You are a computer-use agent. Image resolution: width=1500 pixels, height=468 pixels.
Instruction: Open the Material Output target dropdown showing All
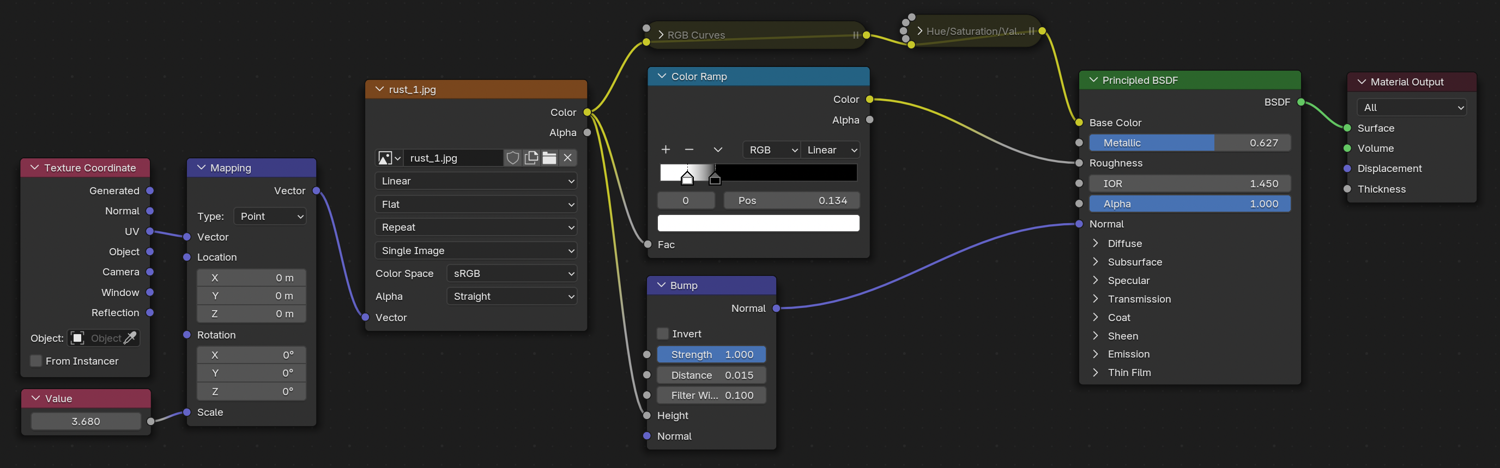pyautogui.click(x=1411, y=108)
